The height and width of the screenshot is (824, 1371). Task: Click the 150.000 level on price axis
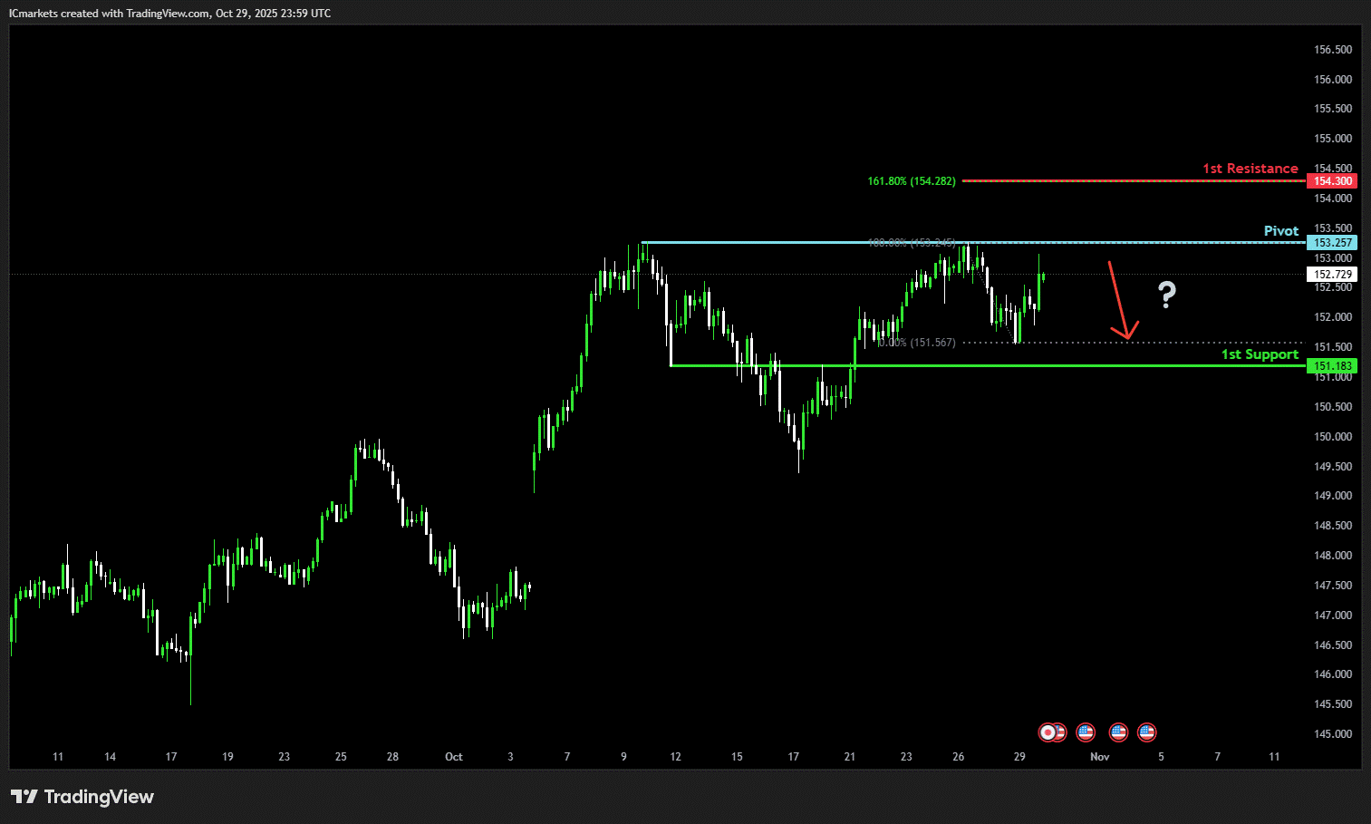1332,437
